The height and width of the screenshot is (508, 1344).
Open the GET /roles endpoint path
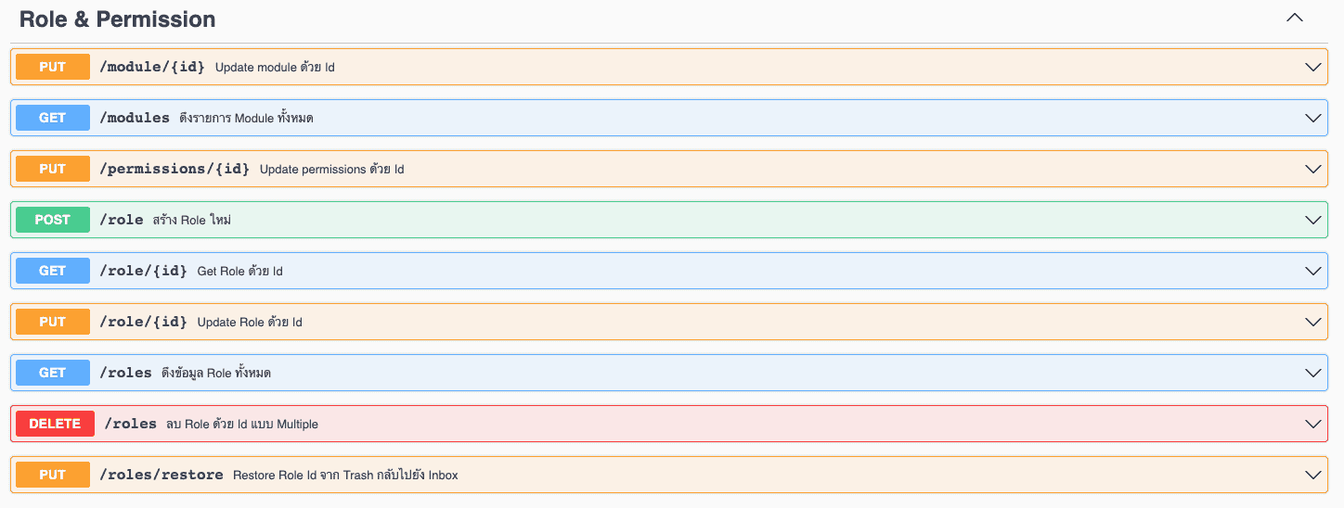pyautogui.click(x=125, y=373)
